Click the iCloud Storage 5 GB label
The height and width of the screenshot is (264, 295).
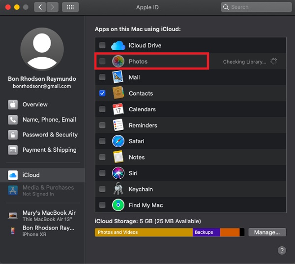click(x=147, y=221)
